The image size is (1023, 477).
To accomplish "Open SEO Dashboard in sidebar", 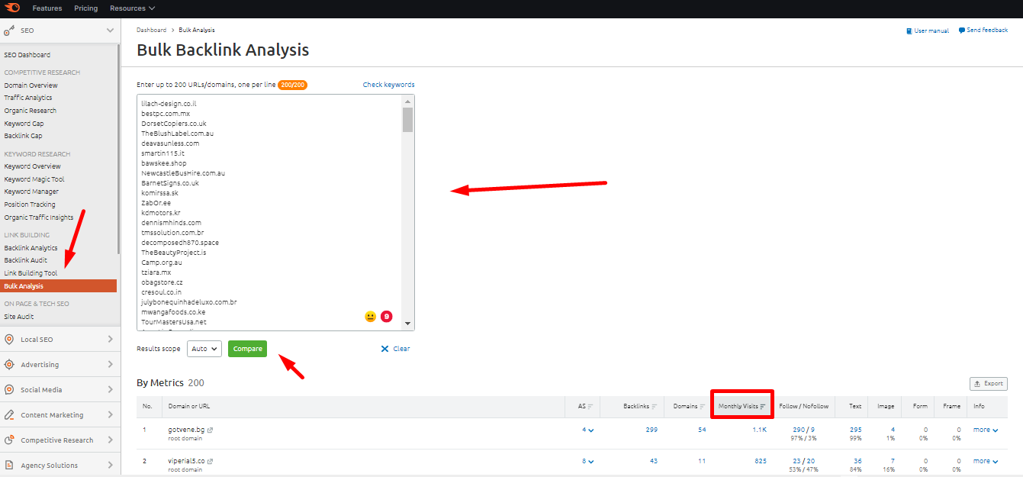I will pyautogui.click(x=27, y=55).
